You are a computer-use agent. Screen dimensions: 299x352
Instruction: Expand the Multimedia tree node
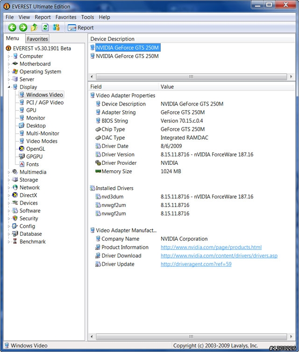(x=9, y=172)
